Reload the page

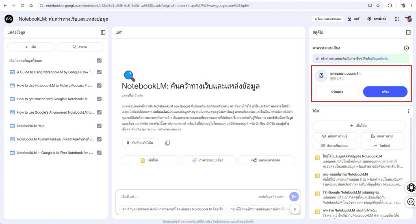tap(22, 5)
